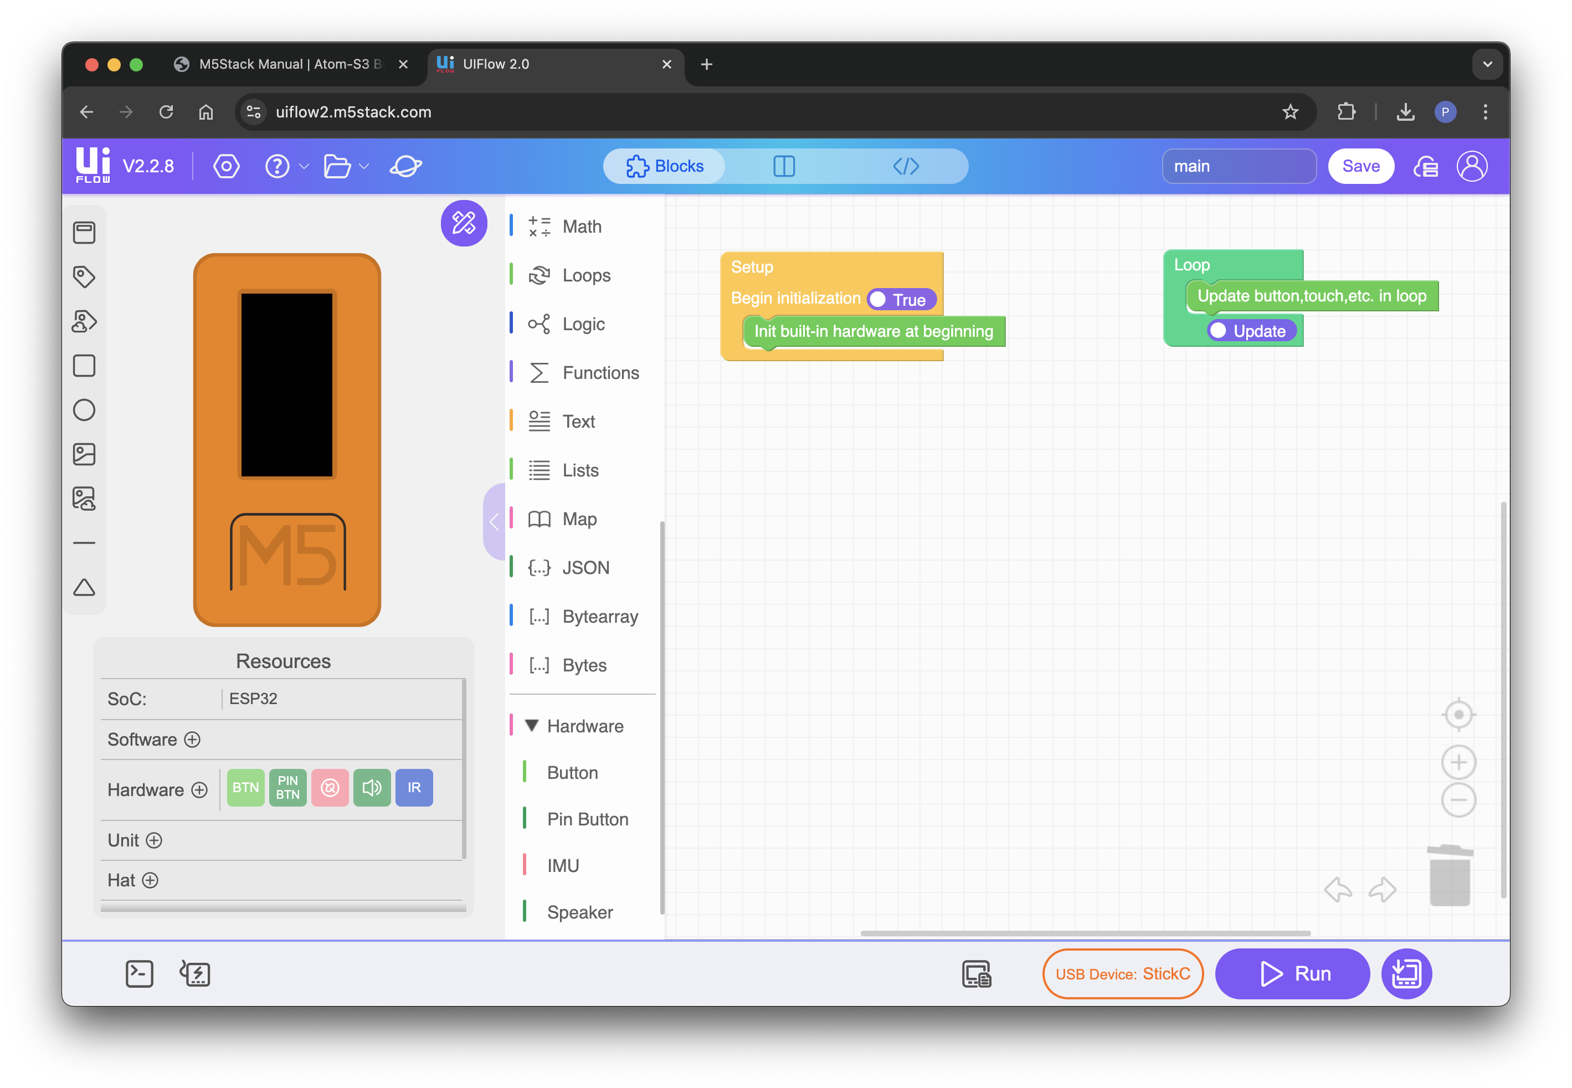The image size is (1572, 1088).
Task: Select the Triangle widget tool
Action: coord(84,587)
